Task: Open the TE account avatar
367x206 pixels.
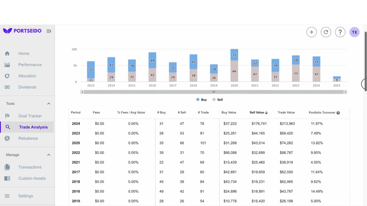Action: point(354,32)
